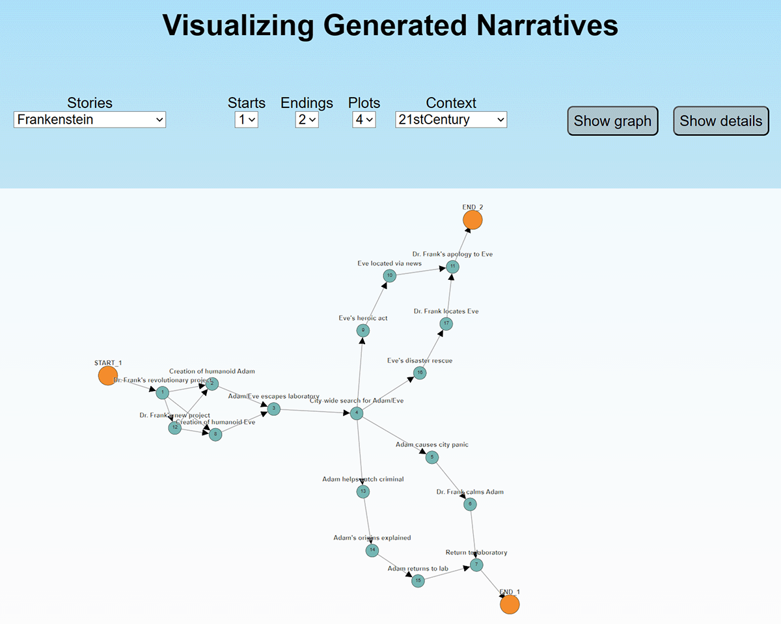
Task: Select the END_1 node at the bottom
Action: pos(510,604)
